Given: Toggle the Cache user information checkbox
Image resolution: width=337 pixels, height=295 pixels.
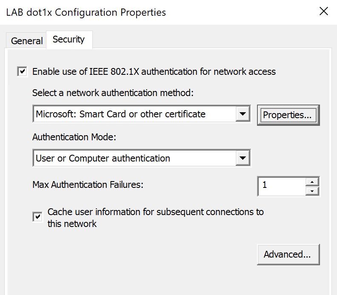Looking at the screenshot, I should point(38,217).
